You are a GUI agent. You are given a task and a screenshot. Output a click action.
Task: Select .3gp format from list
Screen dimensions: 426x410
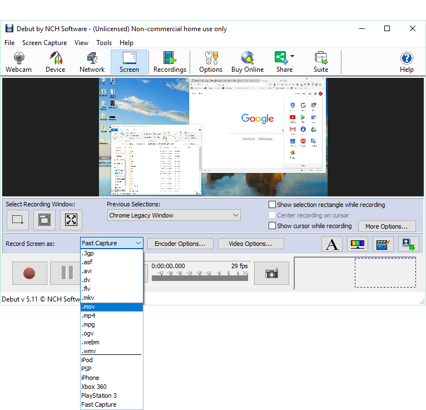112,253
